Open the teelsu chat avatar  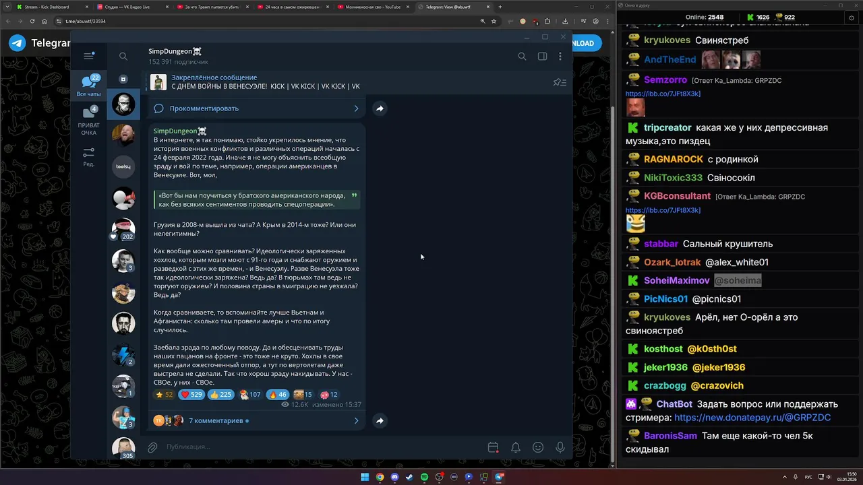pos(123,166)
